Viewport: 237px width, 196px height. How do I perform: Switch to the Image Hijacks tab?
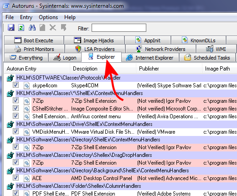(x=94, y=40)
